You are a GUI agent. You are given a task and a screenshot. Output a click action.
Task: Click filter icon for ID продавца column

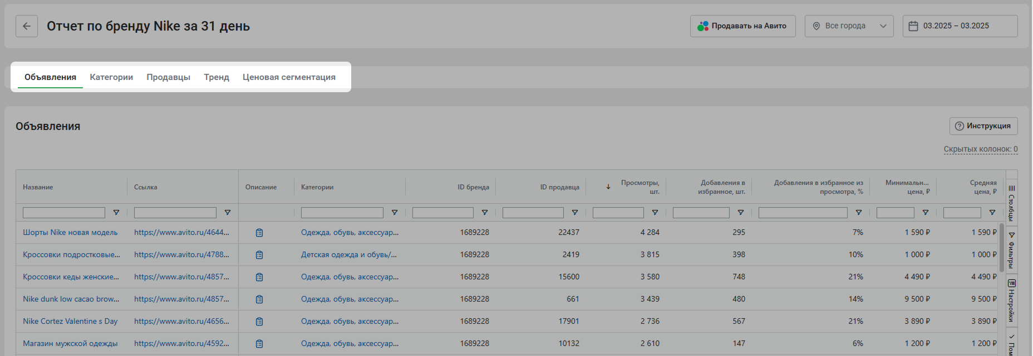575,213
